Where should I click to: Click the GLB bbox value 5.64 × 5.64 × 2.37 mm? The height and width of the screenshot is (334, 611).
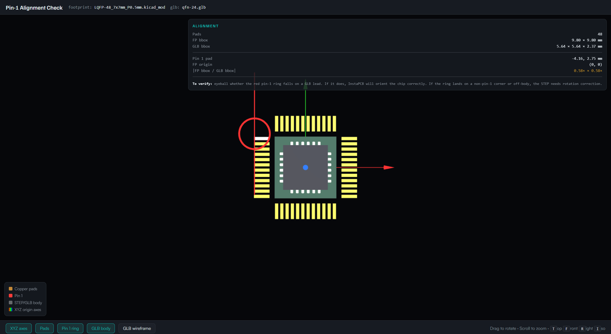point(579,46)
